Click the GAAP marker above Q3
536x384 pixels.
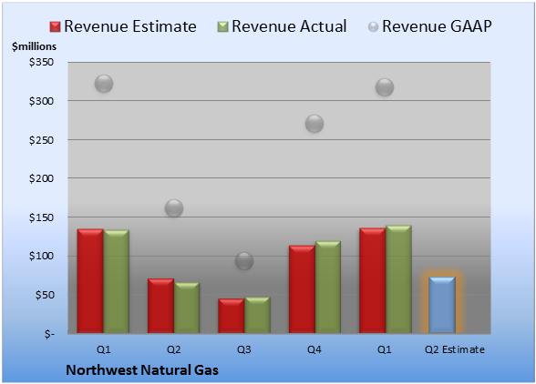(244, 261)
